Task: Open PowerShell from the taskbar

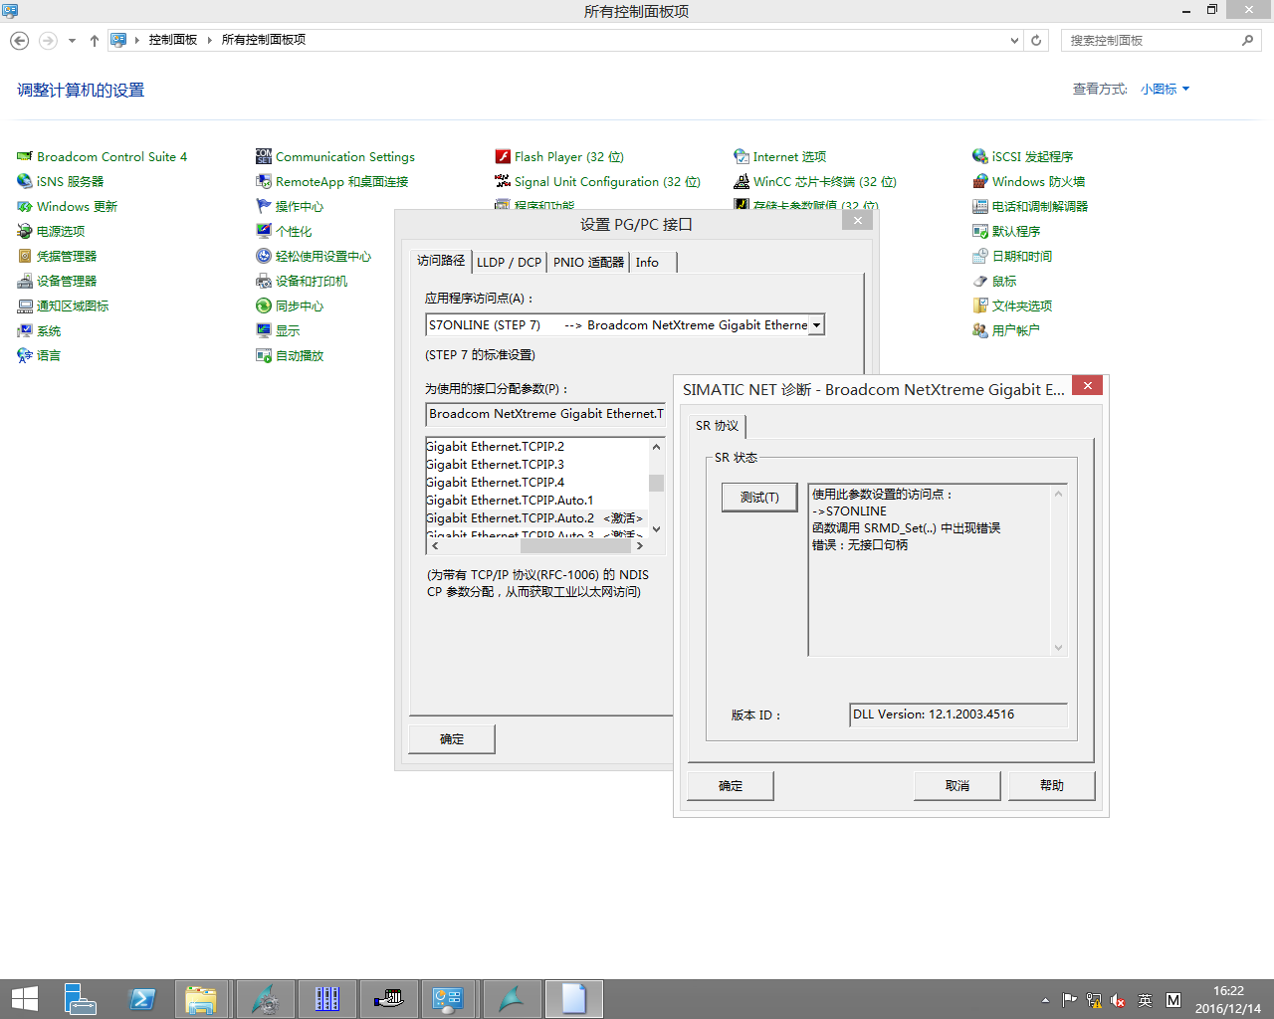Action: (142, 999)
